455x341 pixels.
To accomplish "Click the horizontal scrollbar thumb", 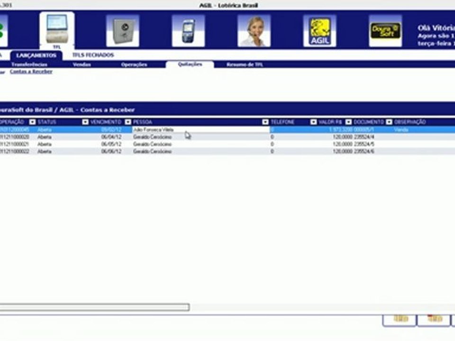I will coord(95,307).
